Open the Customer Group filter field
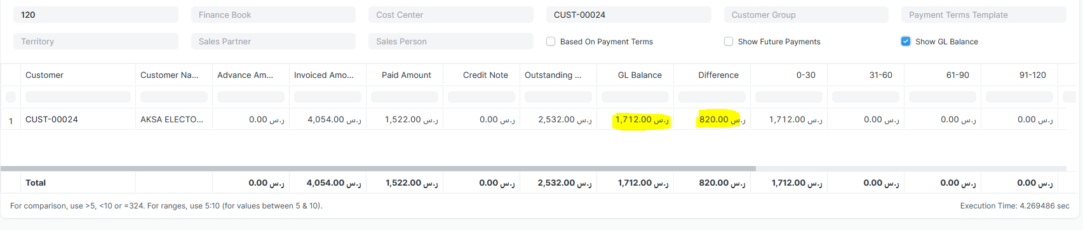1083x230 pixels. pyautogui.click(x=806, y=15)
